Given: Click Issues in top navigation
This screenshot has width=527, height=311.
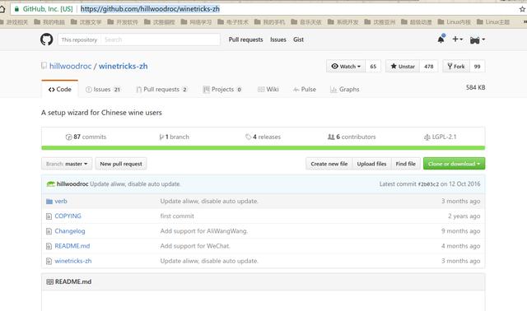Looking at the screenshot, I should tap(278, 39).
